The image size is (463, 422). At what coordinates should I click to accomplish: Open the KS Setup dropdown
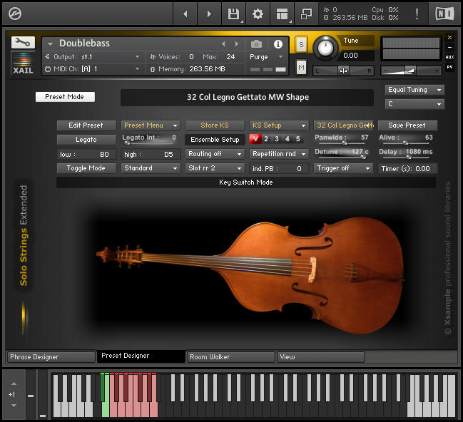pyautogui.click(x=278, y=125)
